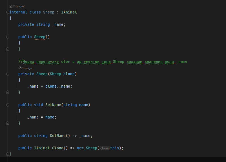The width and height of the screenshot is (226, 162).
Task: Click fold end marker of empty Sheep() constructor
Action: click(x=8, y=49)
